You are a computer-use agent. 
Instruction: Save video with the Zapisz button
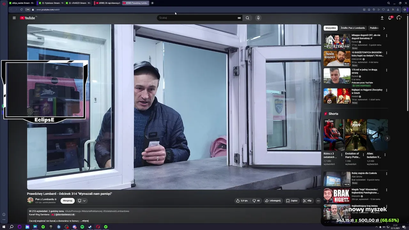291,201
